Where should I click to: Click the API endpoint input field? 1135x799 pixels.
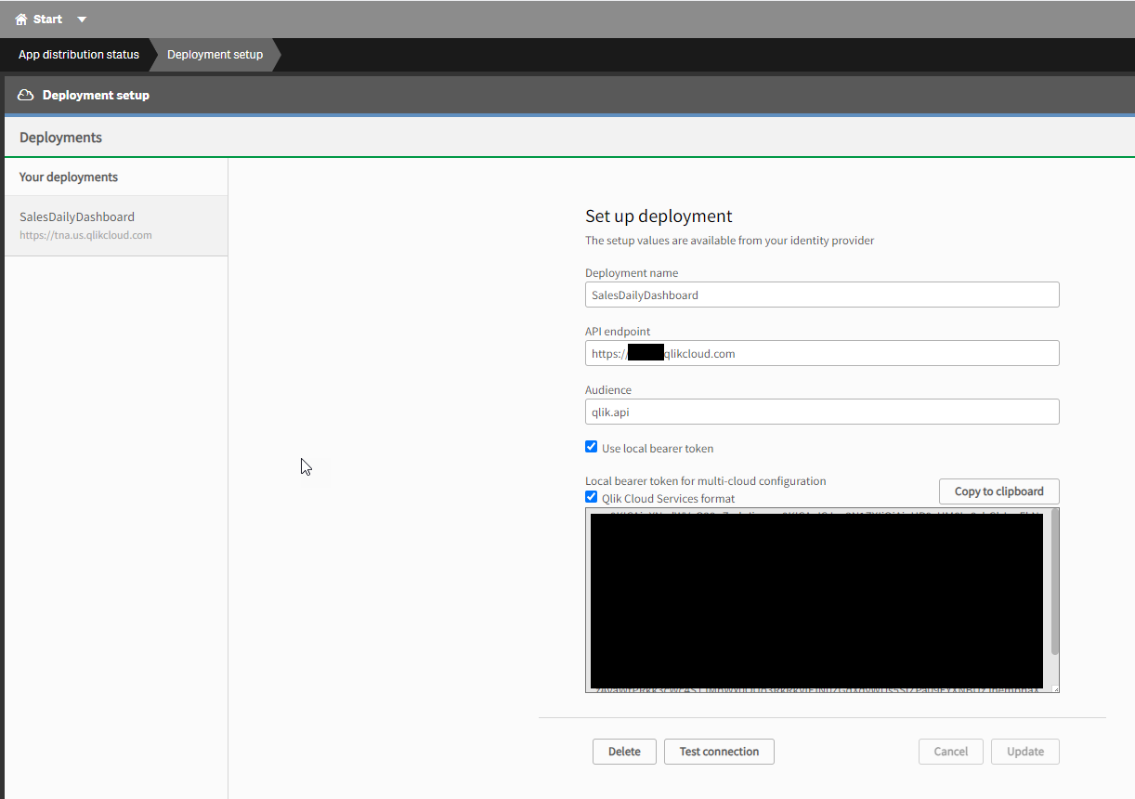[821, 352]
